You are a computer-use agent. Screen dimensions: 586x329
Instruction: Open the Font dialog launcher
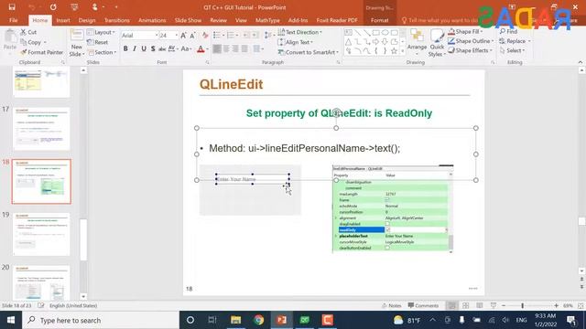[x=208, y=63]
